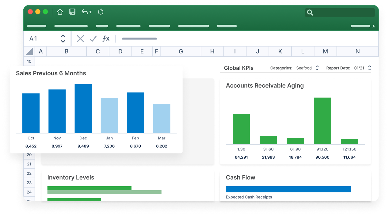The image size is (389, 216).
Task: Click the Redo/refresh icon
Action: click(101, 12)
